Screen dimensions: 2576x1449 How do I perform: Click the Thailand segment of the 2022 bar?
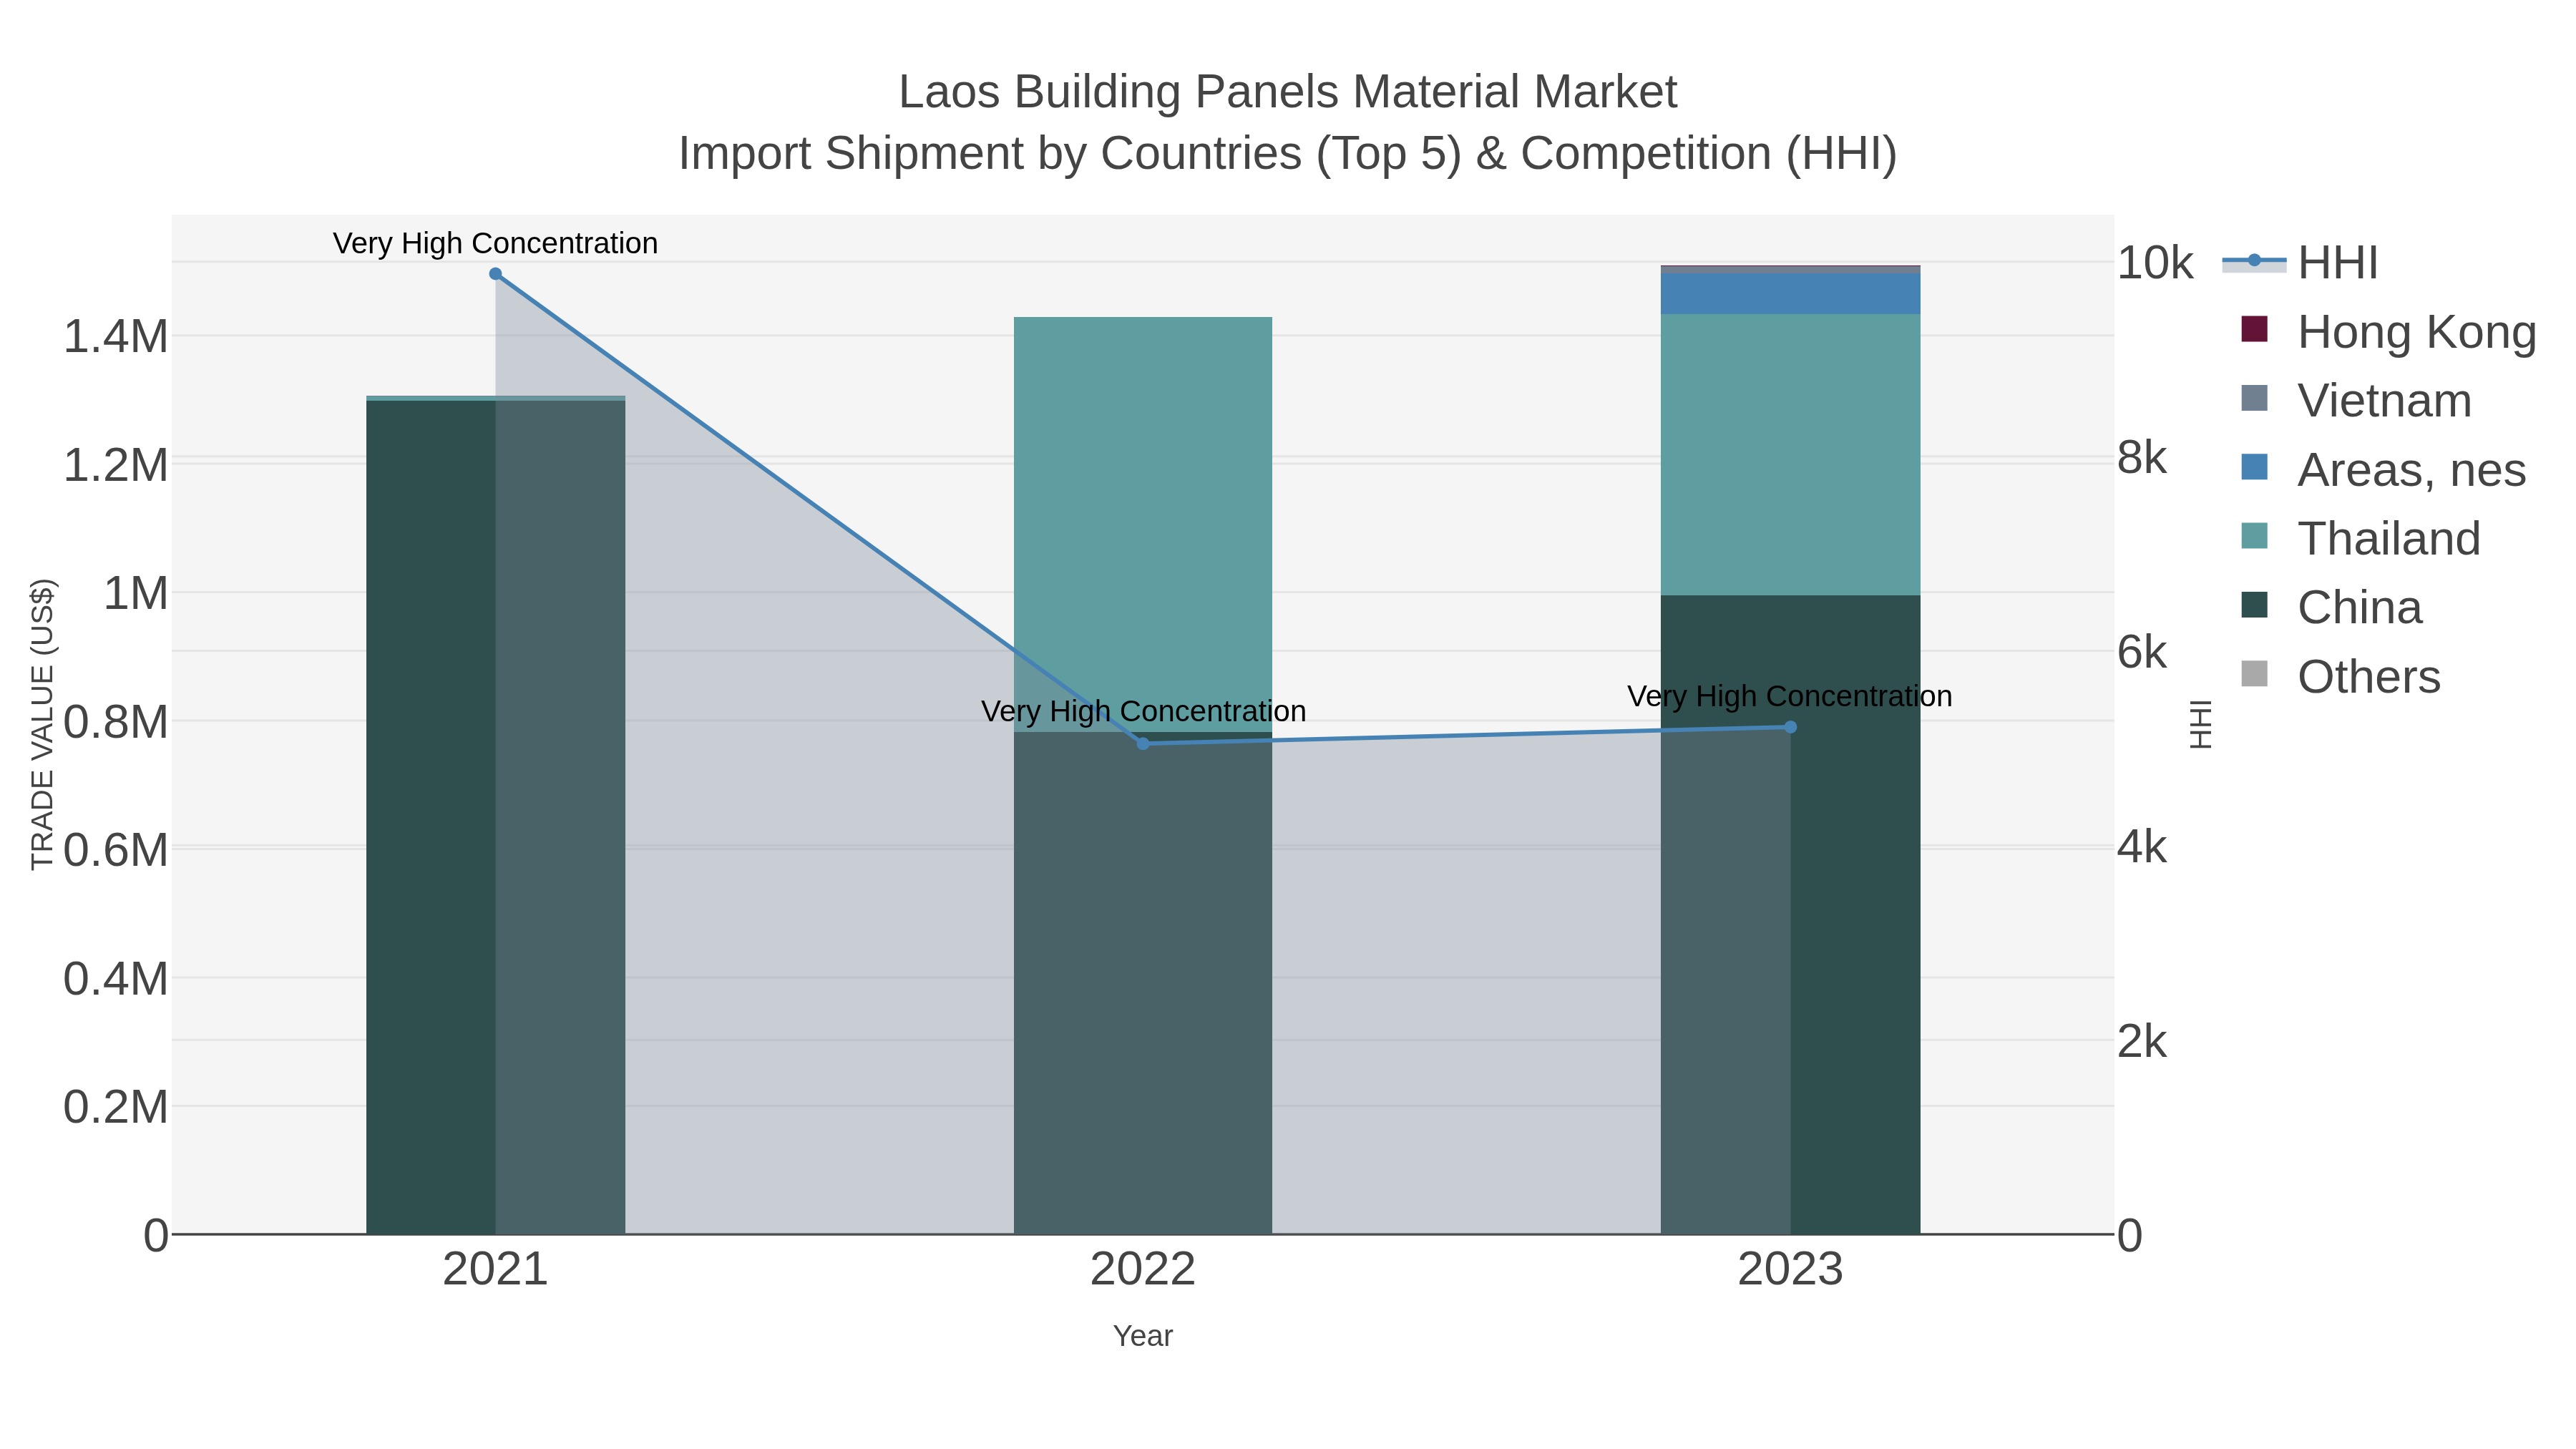[1143, 524]
